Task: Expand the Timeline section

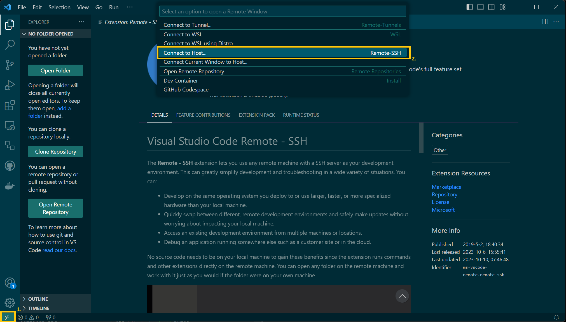Action: point(39,308)
